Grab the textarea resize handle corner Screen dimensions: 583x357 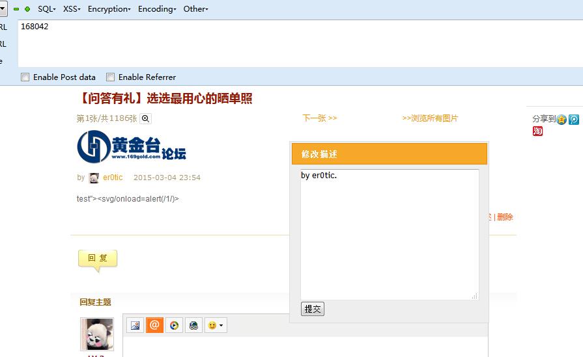(475, 296)
